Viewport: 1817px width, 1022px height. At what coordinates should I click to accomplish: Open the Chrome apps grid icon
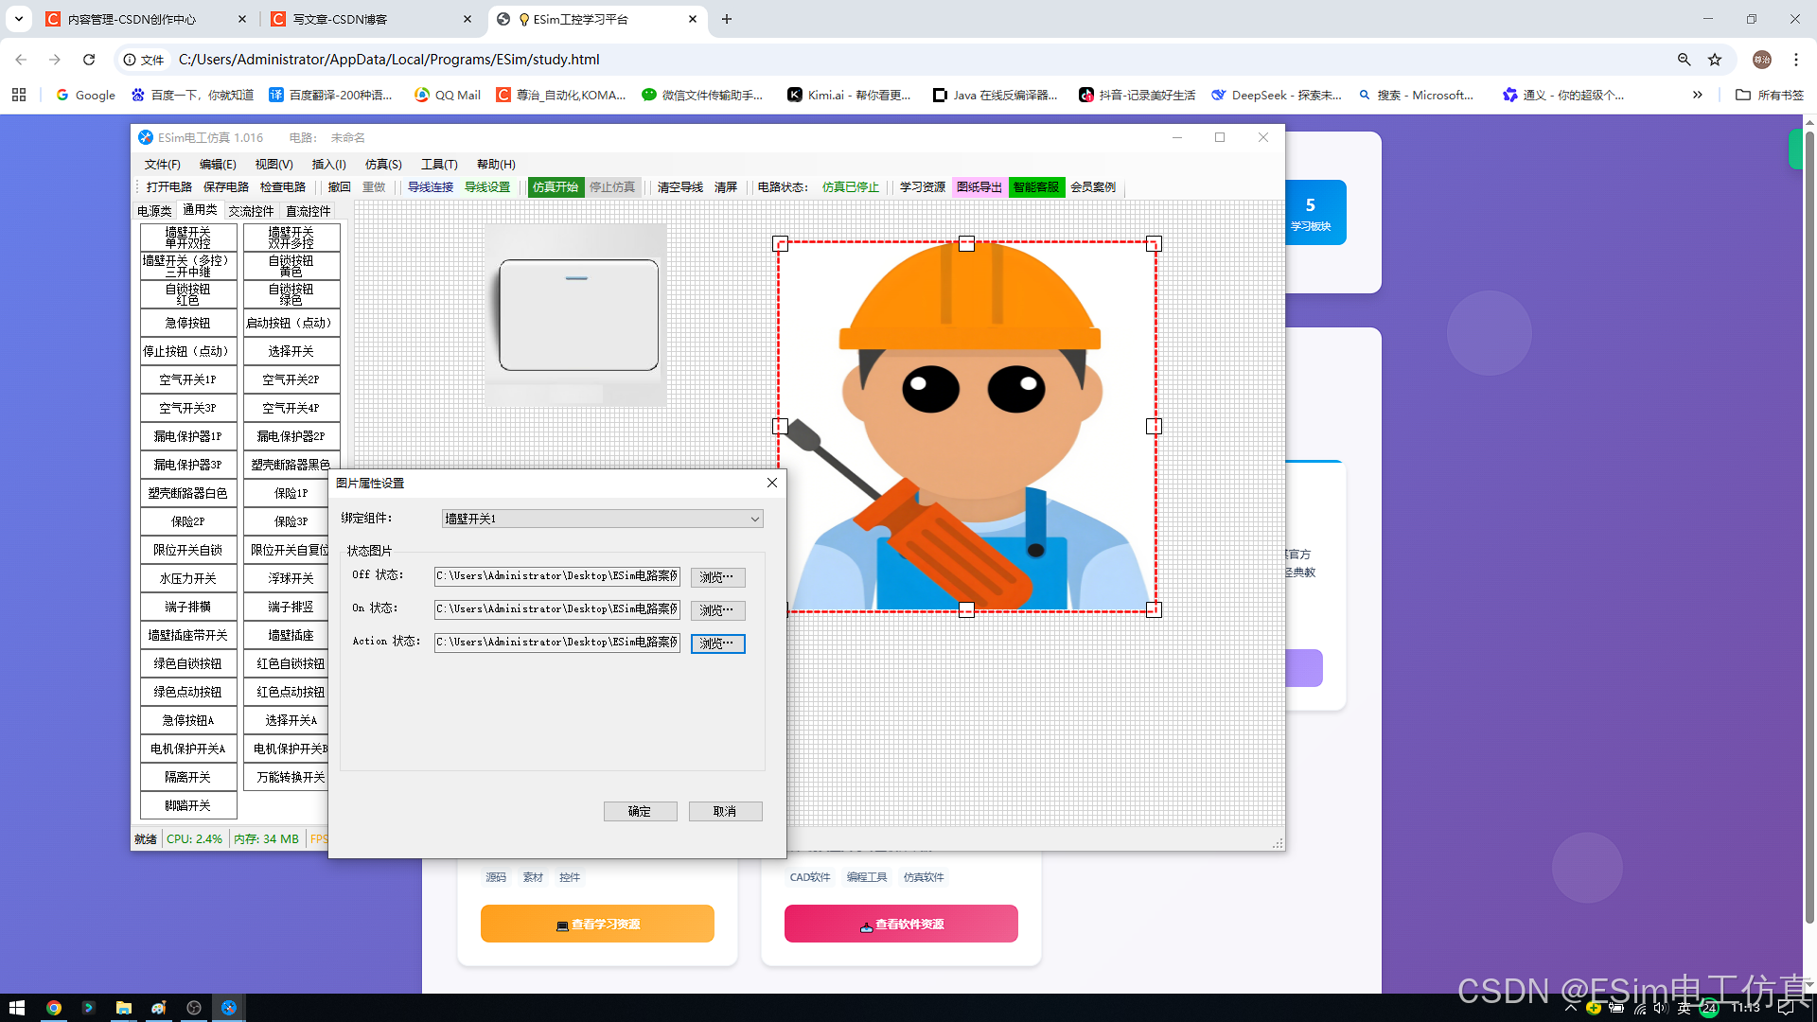[x=19, y=95]
